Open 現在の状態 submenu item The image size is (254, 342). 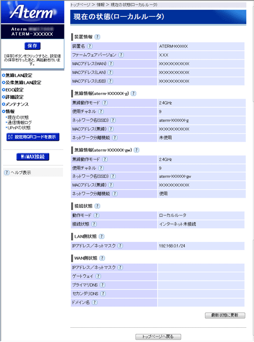coord(18,117)
